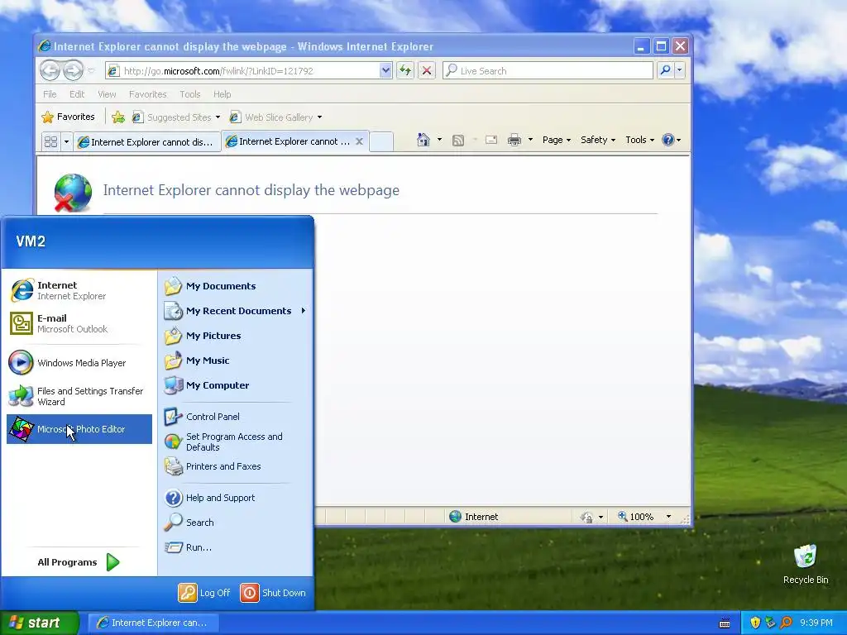Open the View menu
This screenshot has height=635, width=847.
point(107,94)
